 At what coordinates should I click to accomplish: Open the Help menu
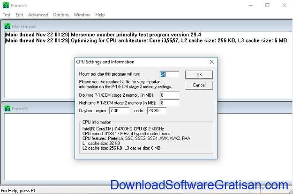[100, 14]
